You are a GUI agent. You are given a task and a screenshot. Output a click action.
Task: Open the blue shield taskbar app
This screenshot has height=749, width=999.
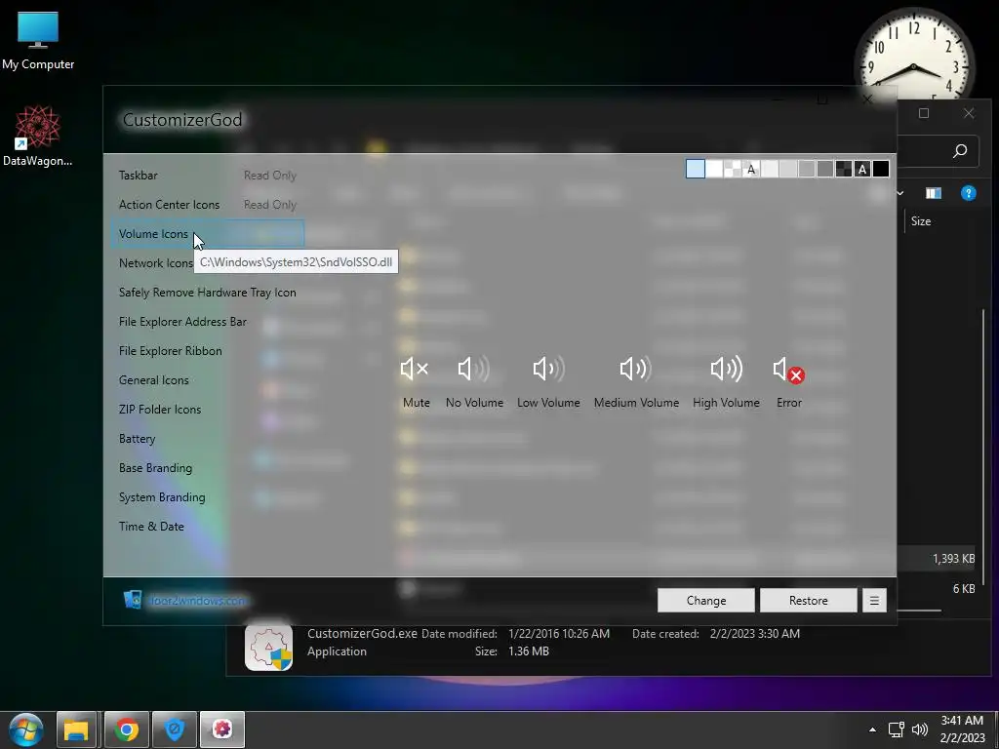click(175, 729)
